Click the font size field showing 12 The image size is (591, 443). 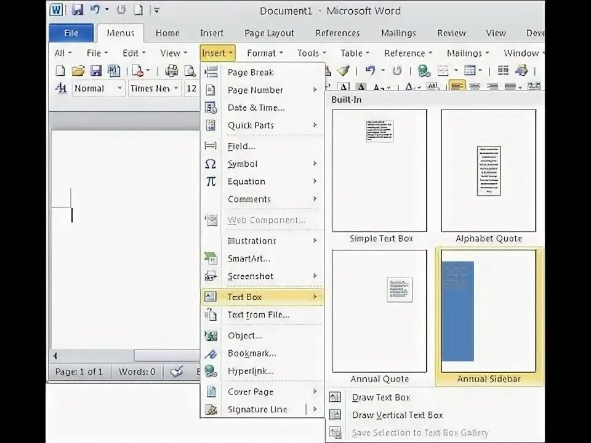tap(191, 89)
